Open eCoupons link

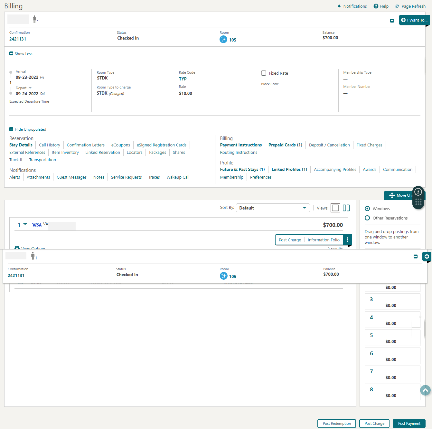coord(121,145)
